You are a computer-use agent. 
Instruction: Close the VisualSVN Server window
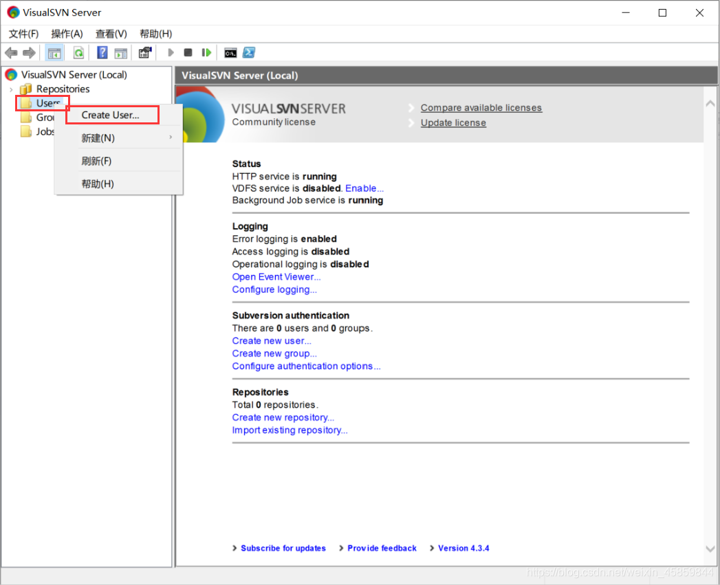699,13
